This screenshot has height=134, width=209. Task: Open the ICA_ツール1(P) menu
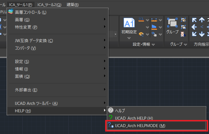(21, 5)
